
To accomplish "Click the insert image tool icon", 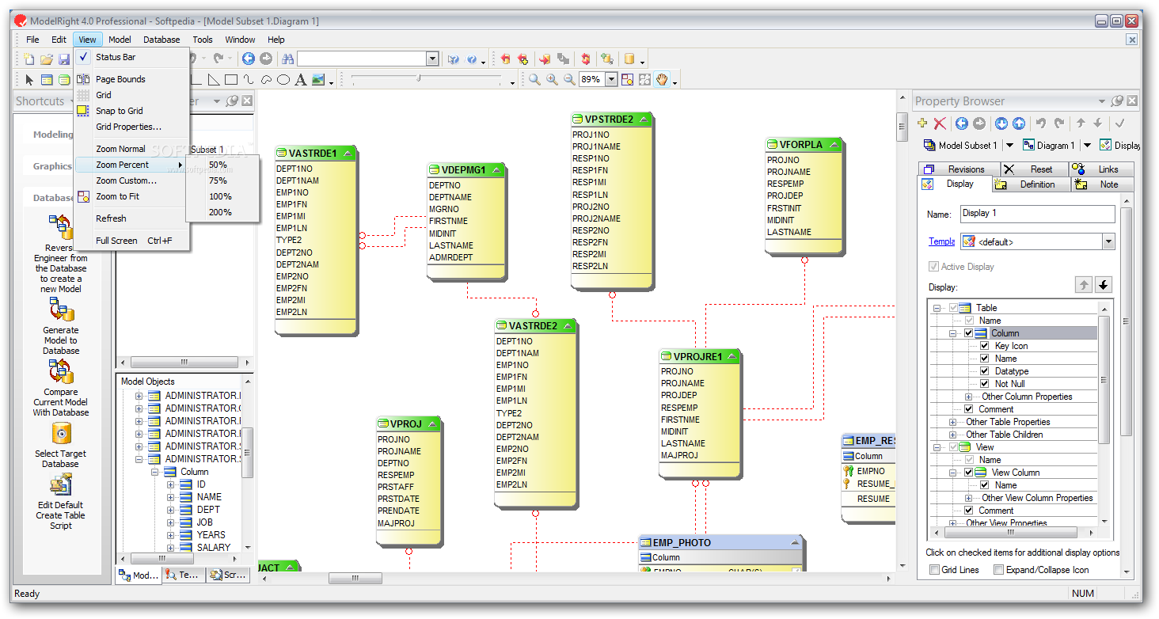I will [x=318, y=80].
